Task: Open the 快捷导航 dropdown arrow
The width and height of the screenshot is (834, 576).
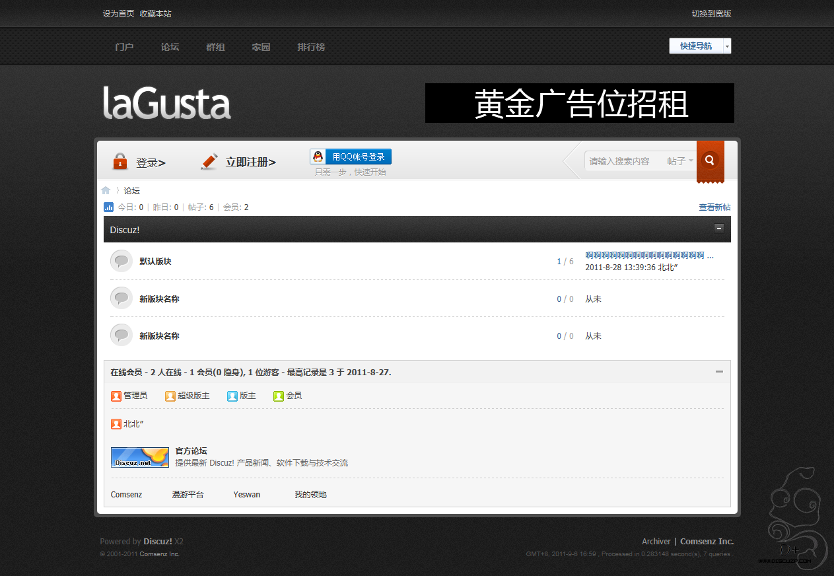Action: [x=727, y=46]
